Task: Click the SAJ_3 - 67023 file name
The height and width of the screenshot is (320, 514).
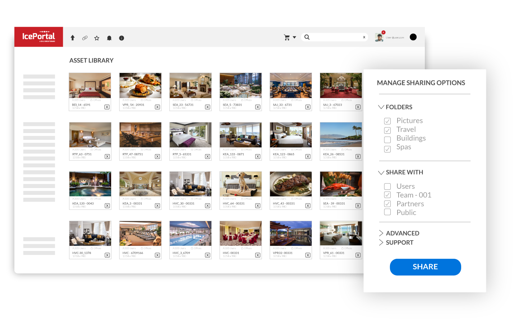Action: [x=332, y=105]
